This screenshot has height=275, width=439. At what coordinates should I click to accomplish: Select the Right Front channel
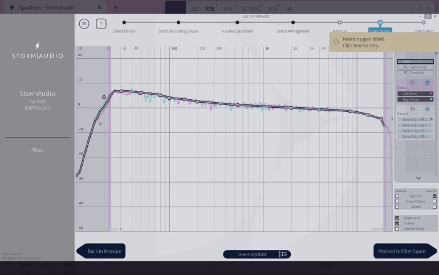[x=415, y=99]
